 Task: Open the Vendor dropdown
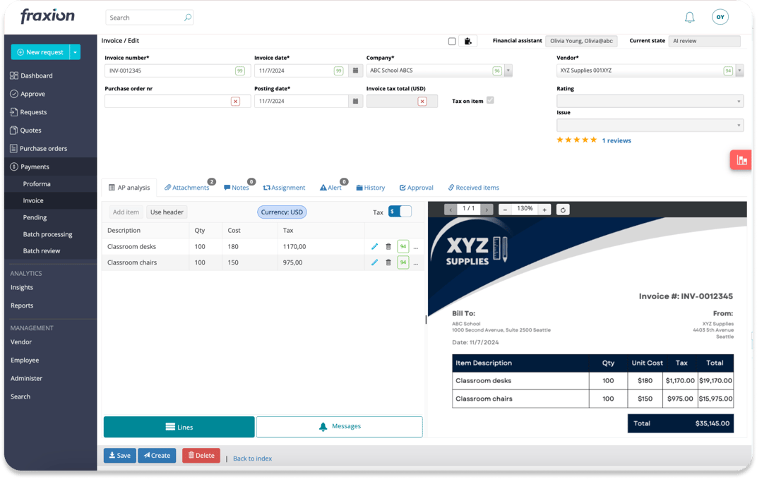tap(738, 71)
